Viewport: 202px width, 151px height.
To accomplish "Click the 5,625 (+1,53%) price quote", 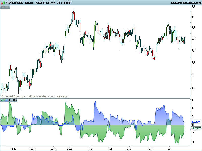I will point(45,3).
